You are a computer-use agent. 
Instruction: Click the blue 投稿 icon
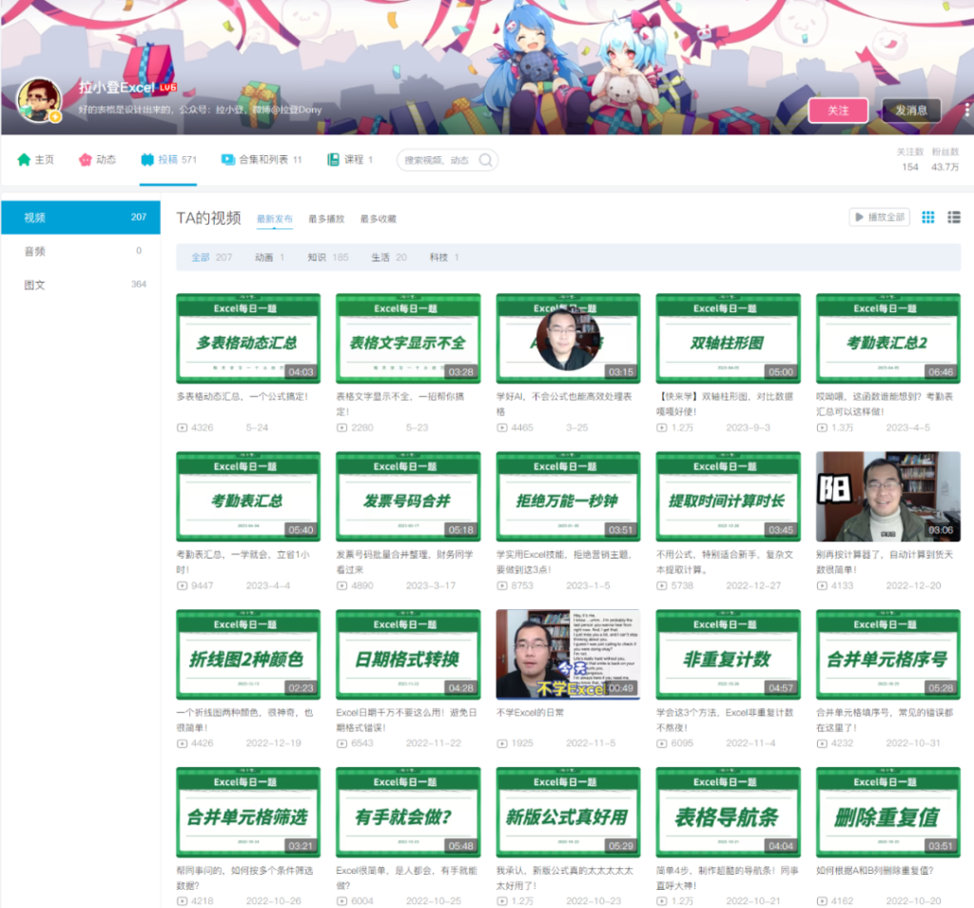pos(147,160)
